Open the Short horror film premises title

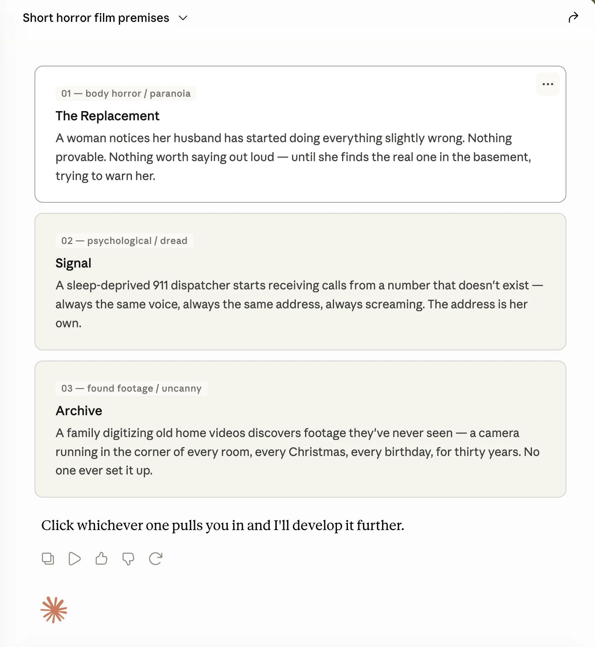click(x=96, y=18)
